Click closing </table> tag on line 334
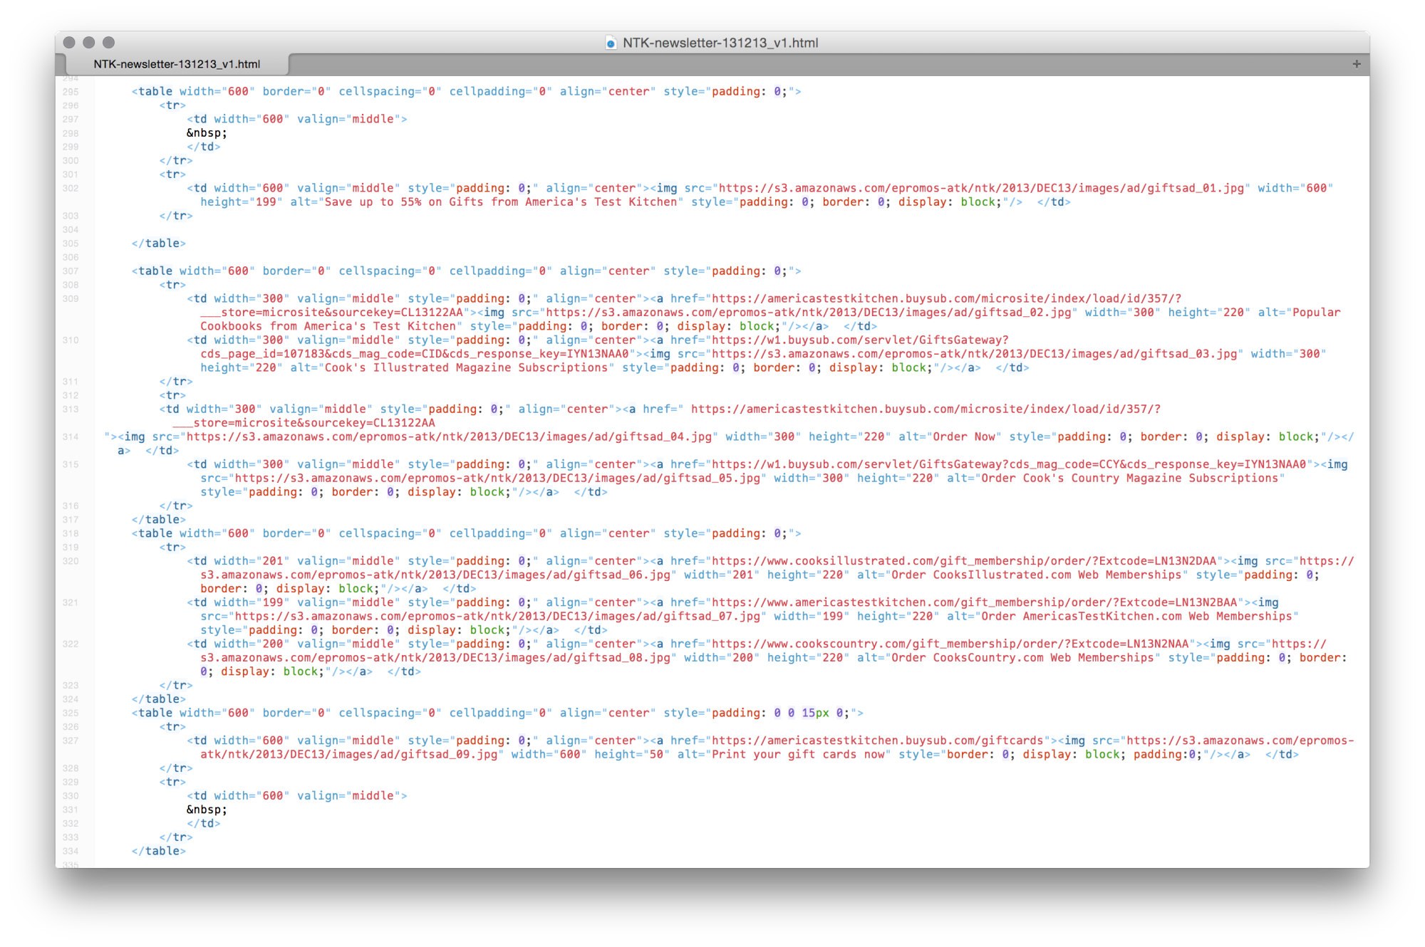The image size is (1425, 947). pos(158,851)
